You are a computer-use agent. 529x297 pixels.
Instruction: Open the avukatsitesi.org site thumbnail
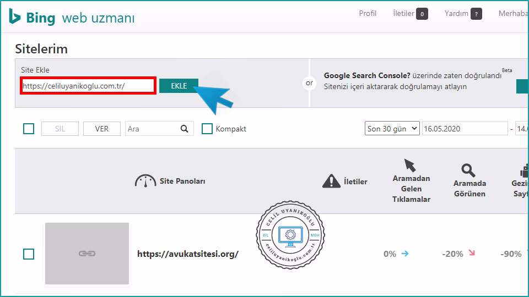pos(87,253)
